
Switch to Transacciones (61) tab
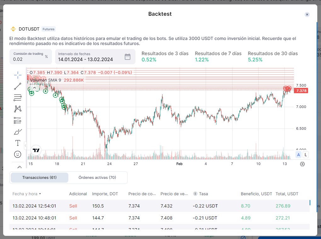[x=39, y=178]
